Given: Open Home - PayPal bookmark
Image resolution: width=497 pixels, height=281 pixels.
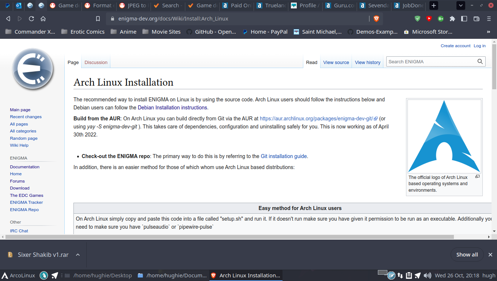Looking at the screenshot, I should tap(265, 32).
